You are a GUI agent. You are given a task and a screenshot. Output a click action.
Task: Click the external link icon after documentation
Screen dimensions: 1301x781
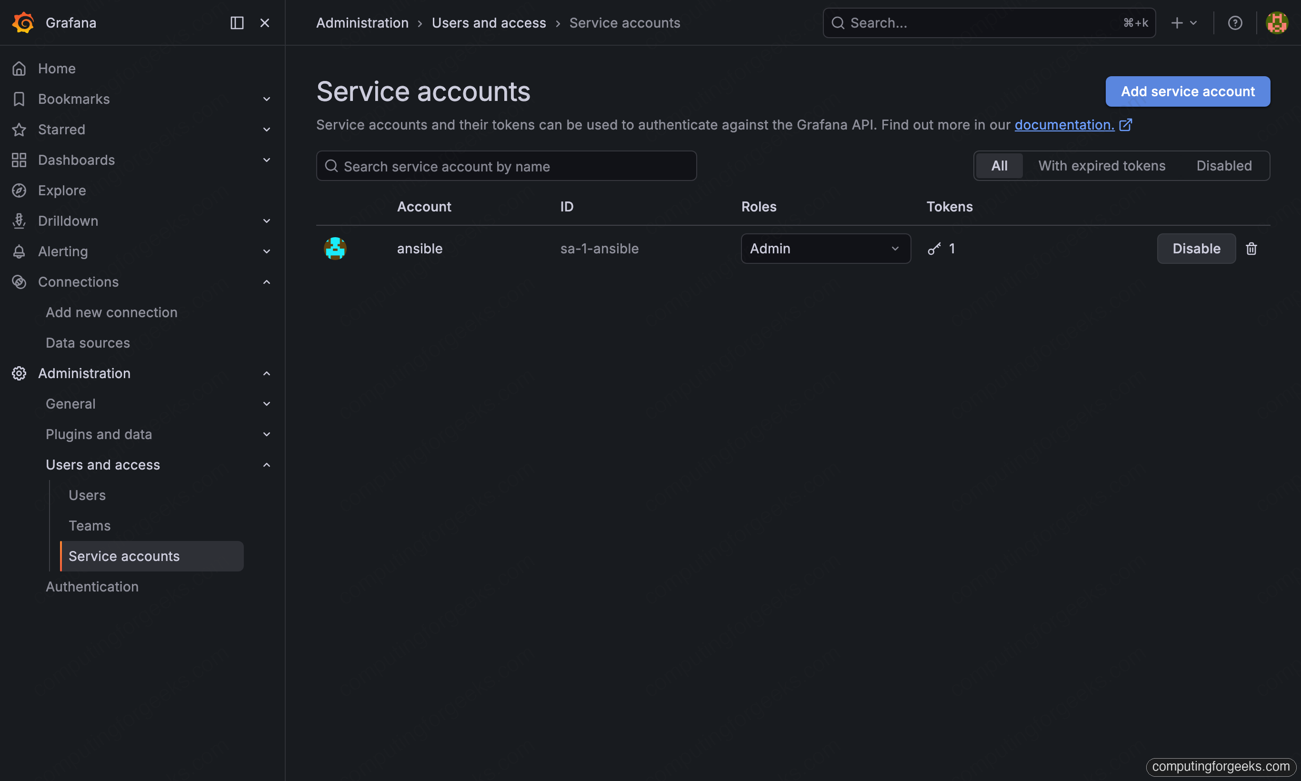point(1125,125)
